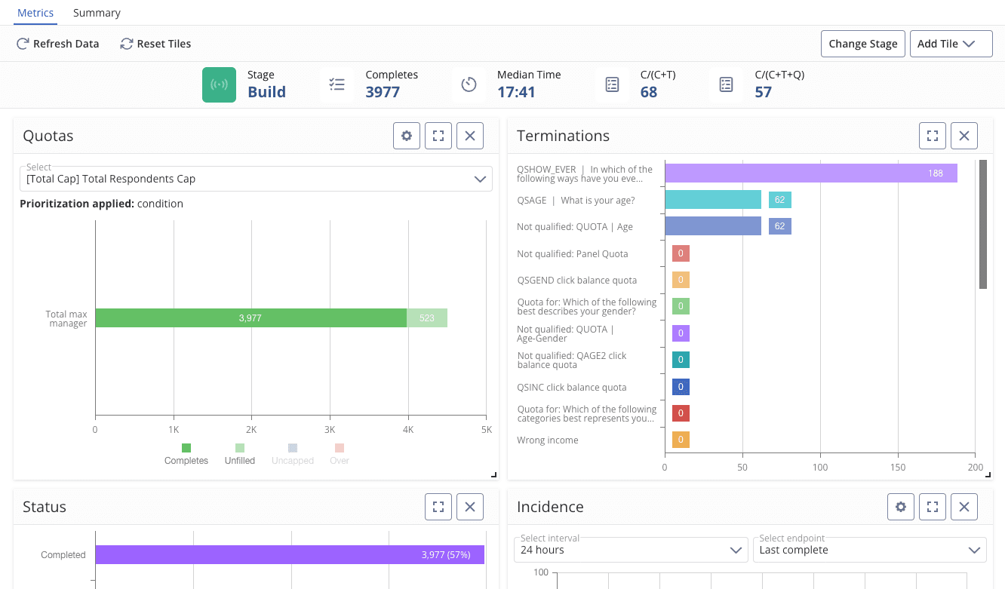
Task: Maximize the Incidence tile
Action: click(x=933, y=507)
